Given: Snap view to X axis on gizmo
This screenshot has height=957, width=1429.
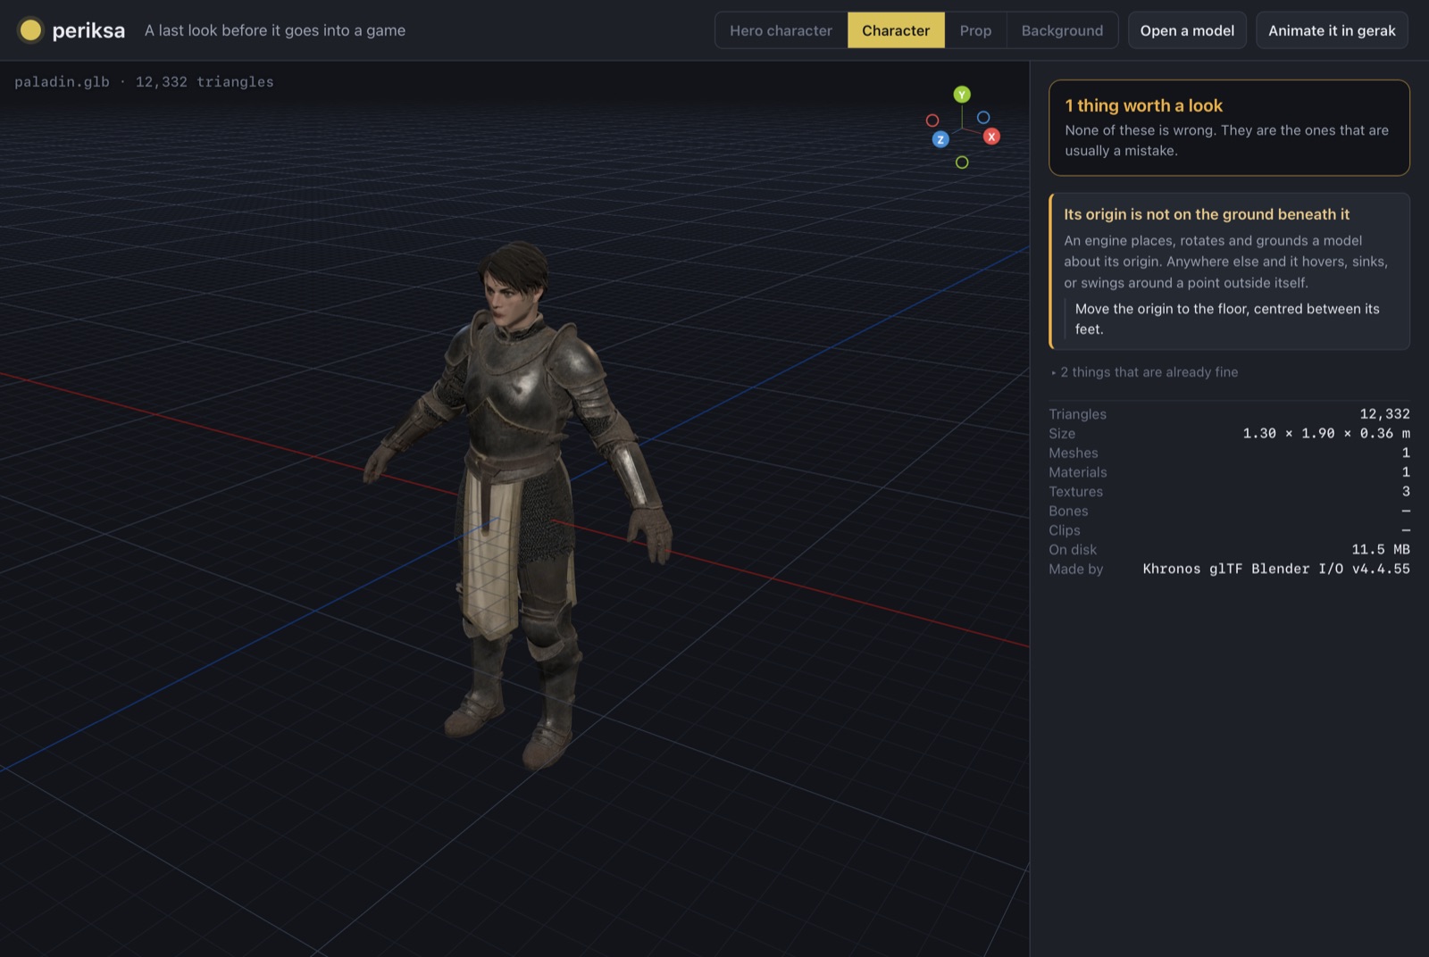Looking at the screenshot, I should tap(991, 137).
